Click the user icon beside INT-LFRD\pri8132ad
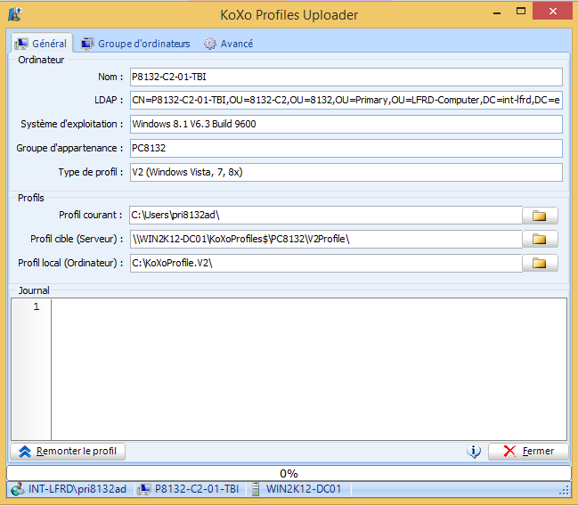Screen dimensions: 578x506 (x=17, y=489)
